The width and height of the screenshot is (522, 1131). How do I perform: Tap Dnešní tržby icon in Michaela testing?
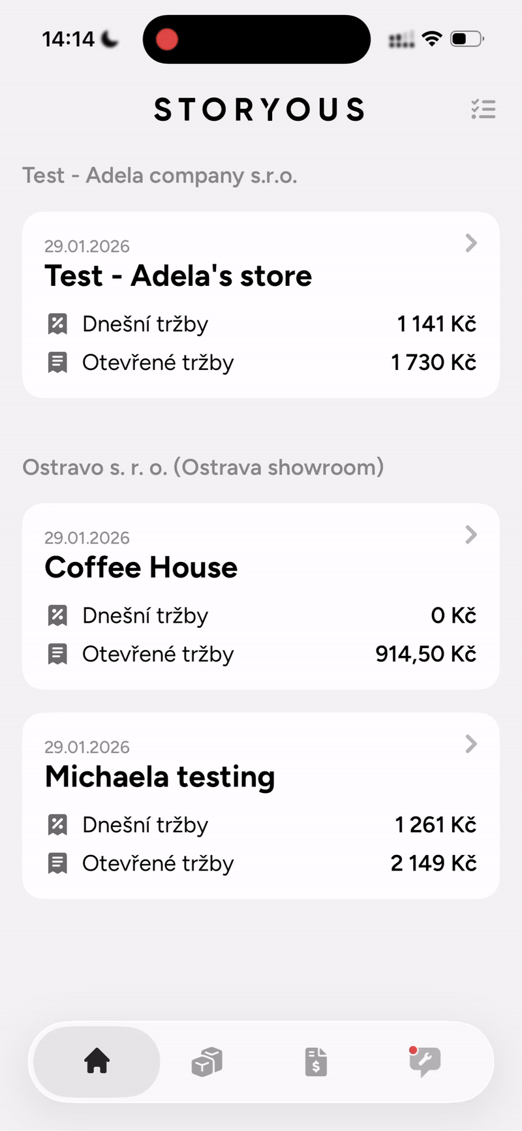(58, 825)
